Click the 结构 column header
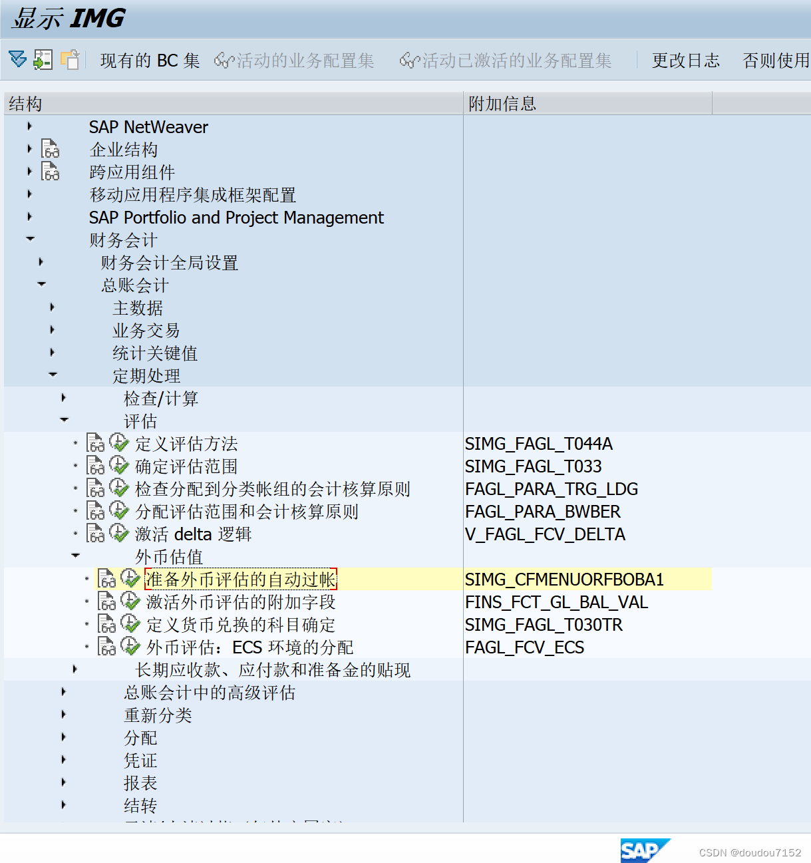The height and width of the screenshot is (863, 811). (233, 103)
